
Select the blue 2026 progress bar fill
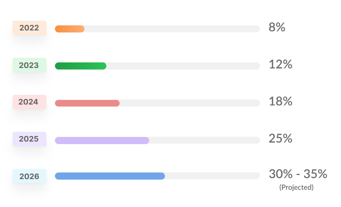(x=110, y=176)
